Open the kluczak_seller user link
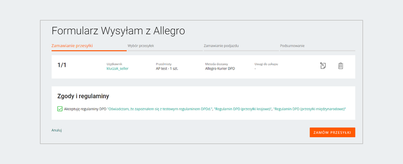The width and height of the screenshot is (403, 164). [x=117, y=69]
